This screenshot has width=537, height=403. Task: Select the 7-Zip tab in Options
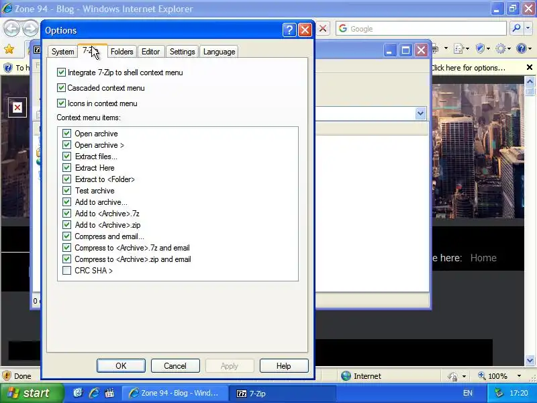pyautogui.click(x=92, y=51)
